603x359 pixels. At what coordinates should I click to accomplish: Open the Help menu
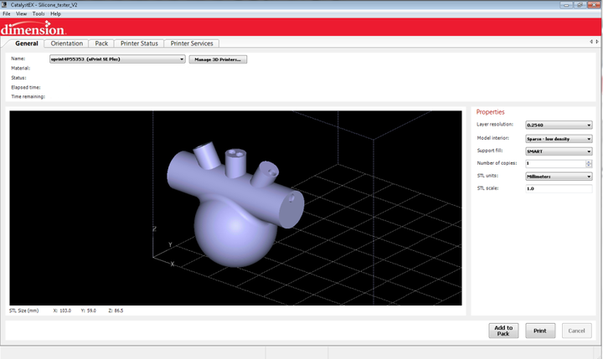56,14
